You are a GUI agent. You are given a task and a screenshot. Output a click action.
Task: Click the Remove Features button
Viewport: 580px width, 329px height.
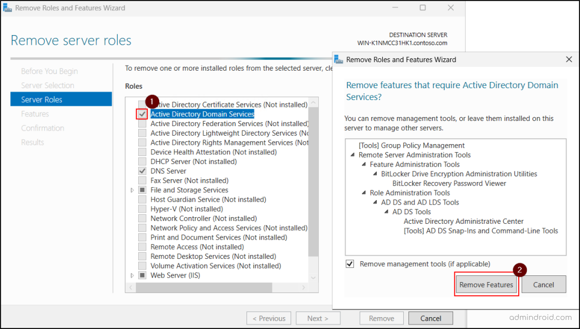(x=486, y=284)
